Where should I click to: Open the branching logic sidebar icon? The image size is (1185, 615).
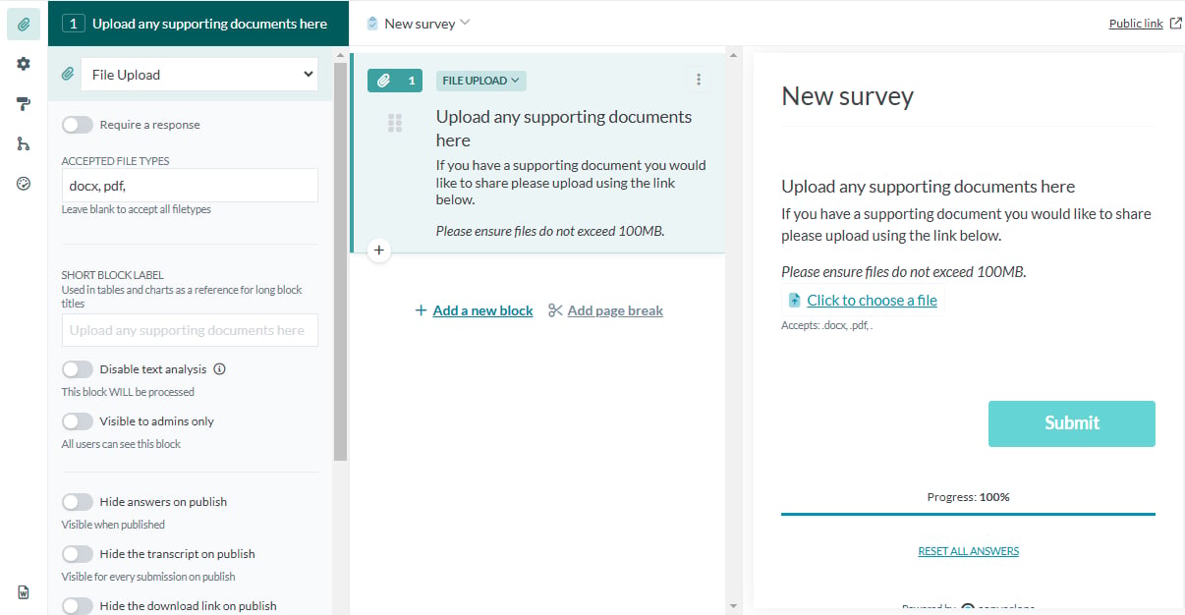pos(24,143)
